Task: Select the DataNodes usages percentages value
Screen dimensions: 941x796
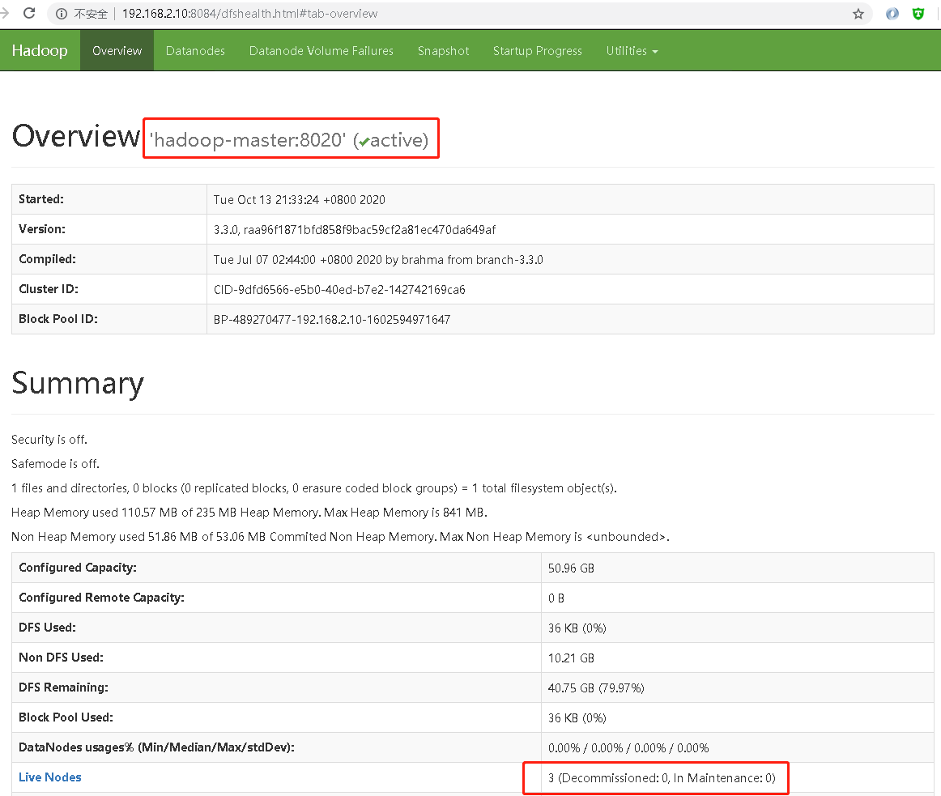Action: pyautogui.click(x=628, y=748)
